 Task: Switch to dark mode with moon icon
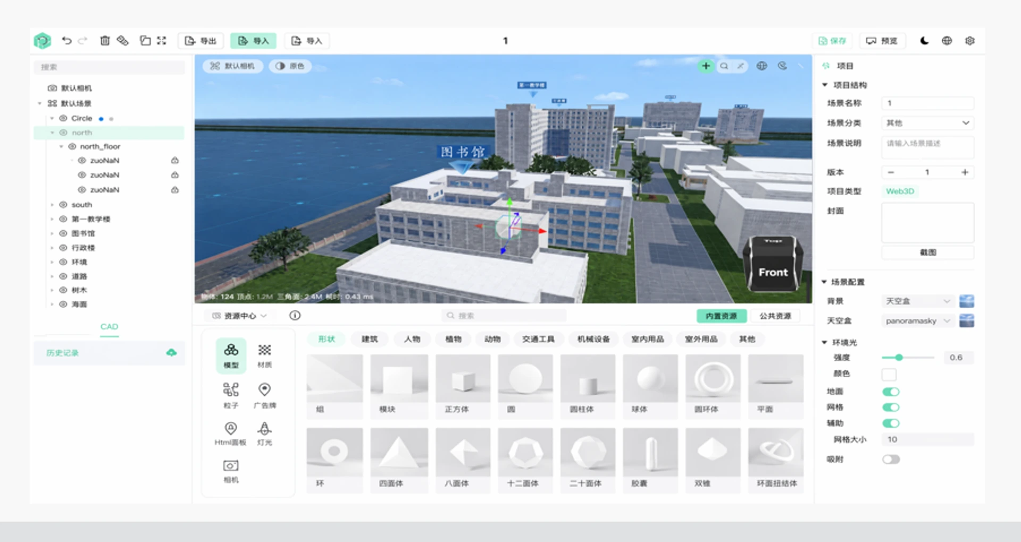(x=924, y=41)
